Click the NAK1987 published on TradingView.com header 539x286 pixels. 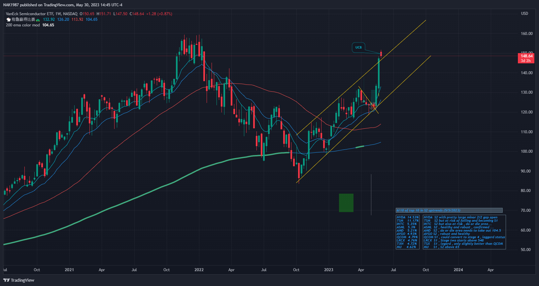63,5
